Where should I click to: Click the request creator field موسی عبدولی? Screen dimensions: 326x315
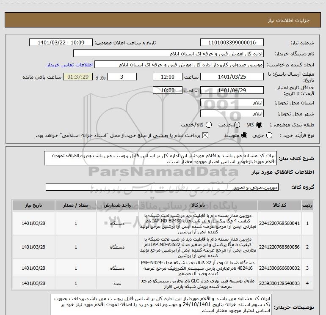179,65
